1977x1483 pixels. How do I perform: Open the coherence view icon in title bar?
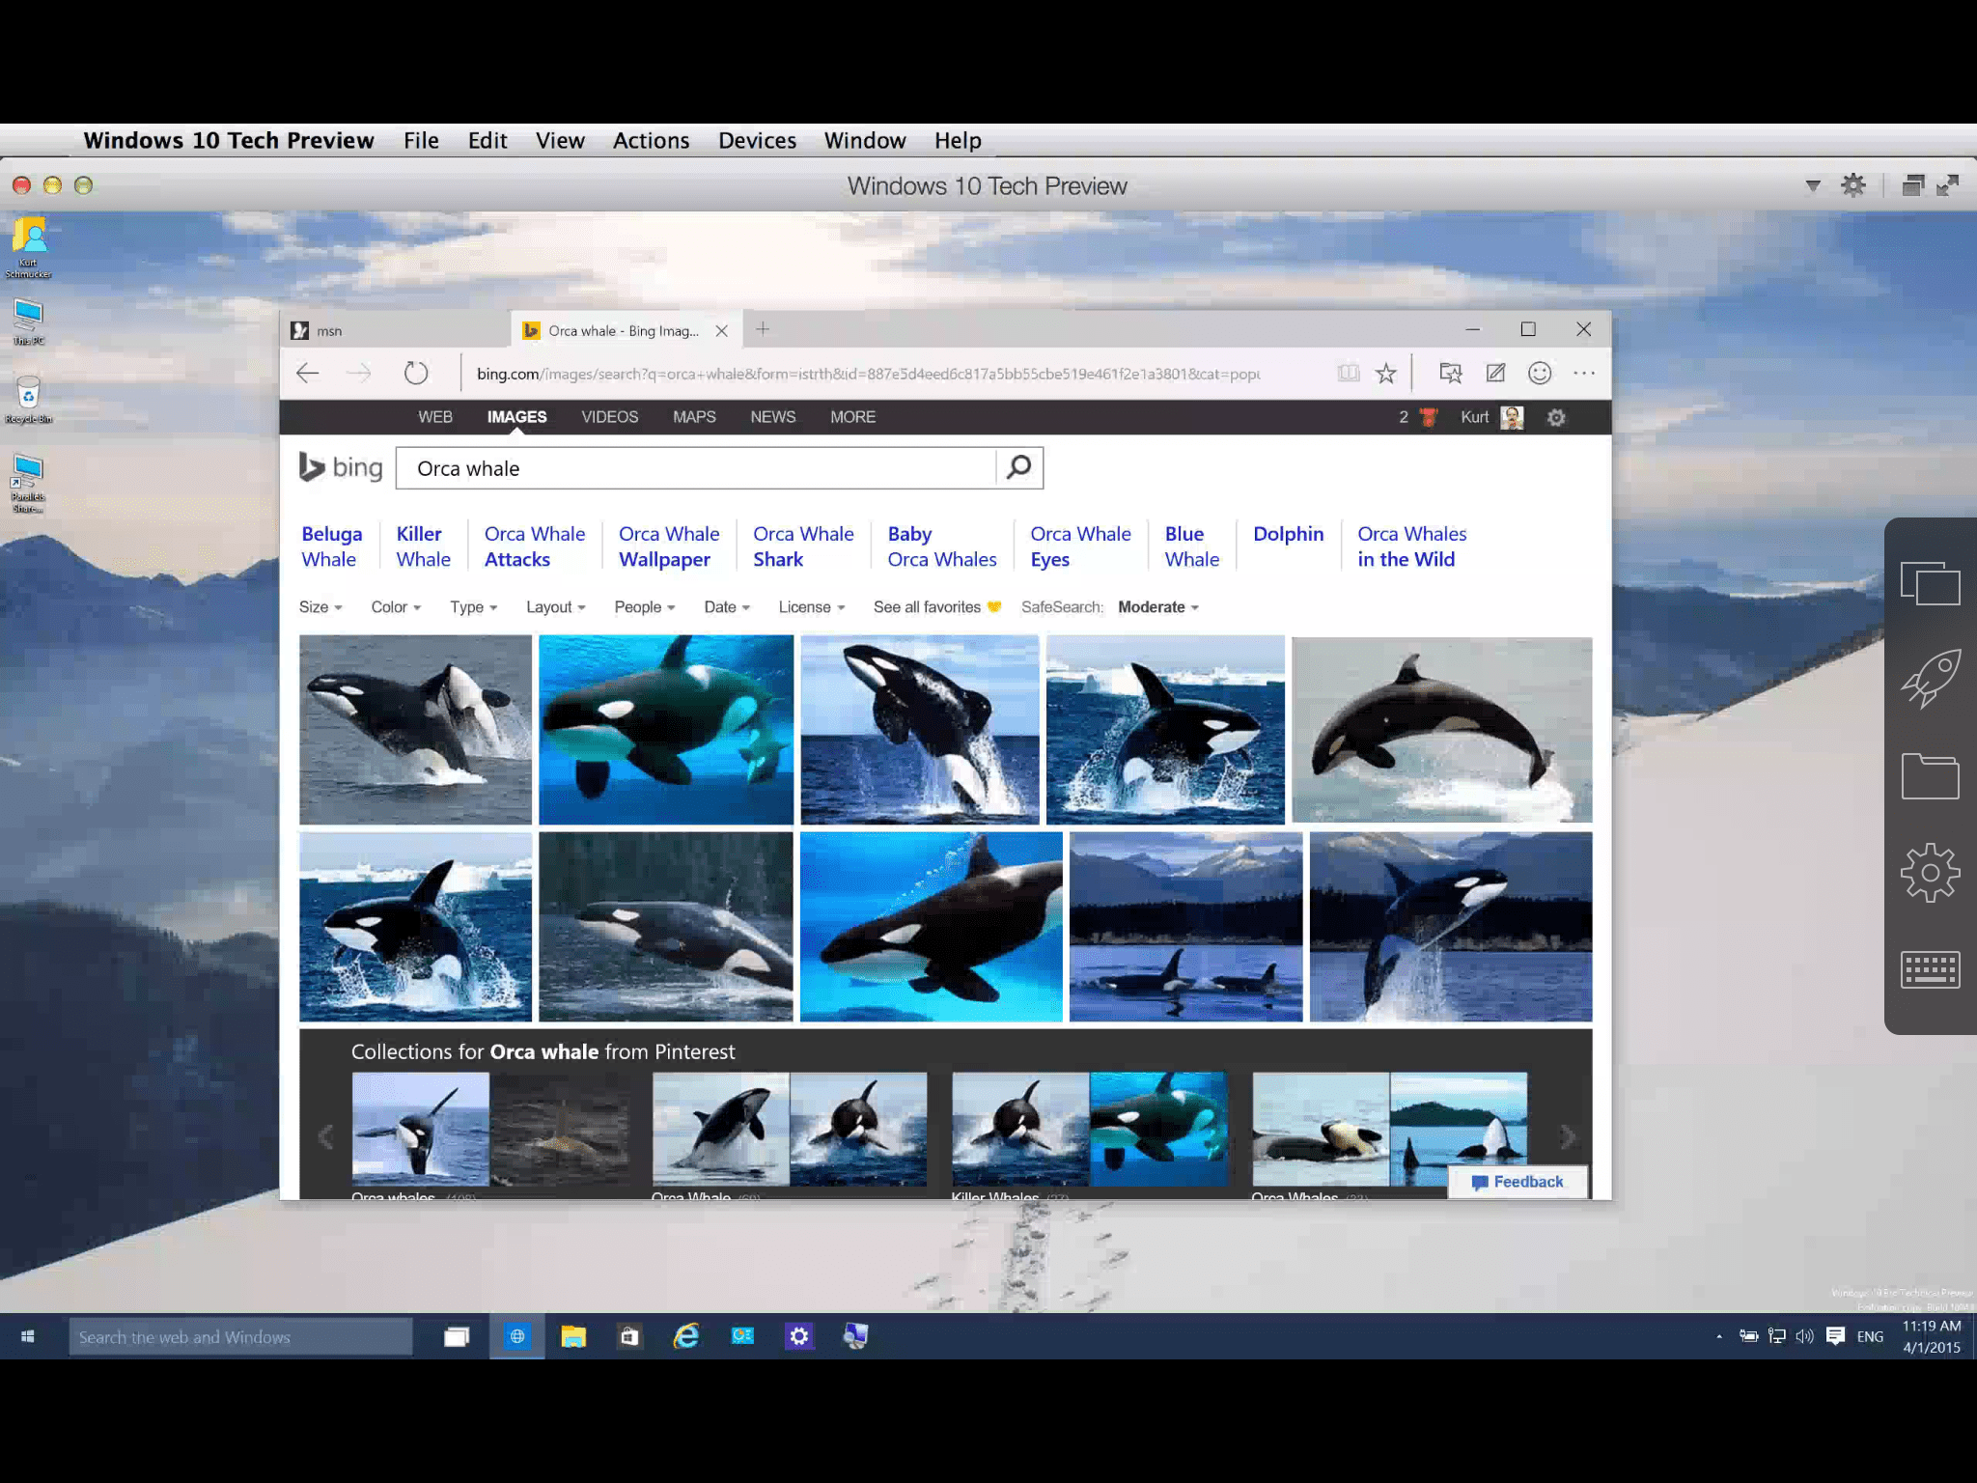[x=1912, y=185]
